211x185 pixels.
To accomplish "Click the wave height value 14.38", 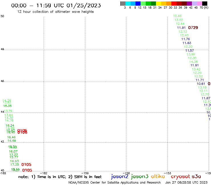I will click(x=193, y=62).
